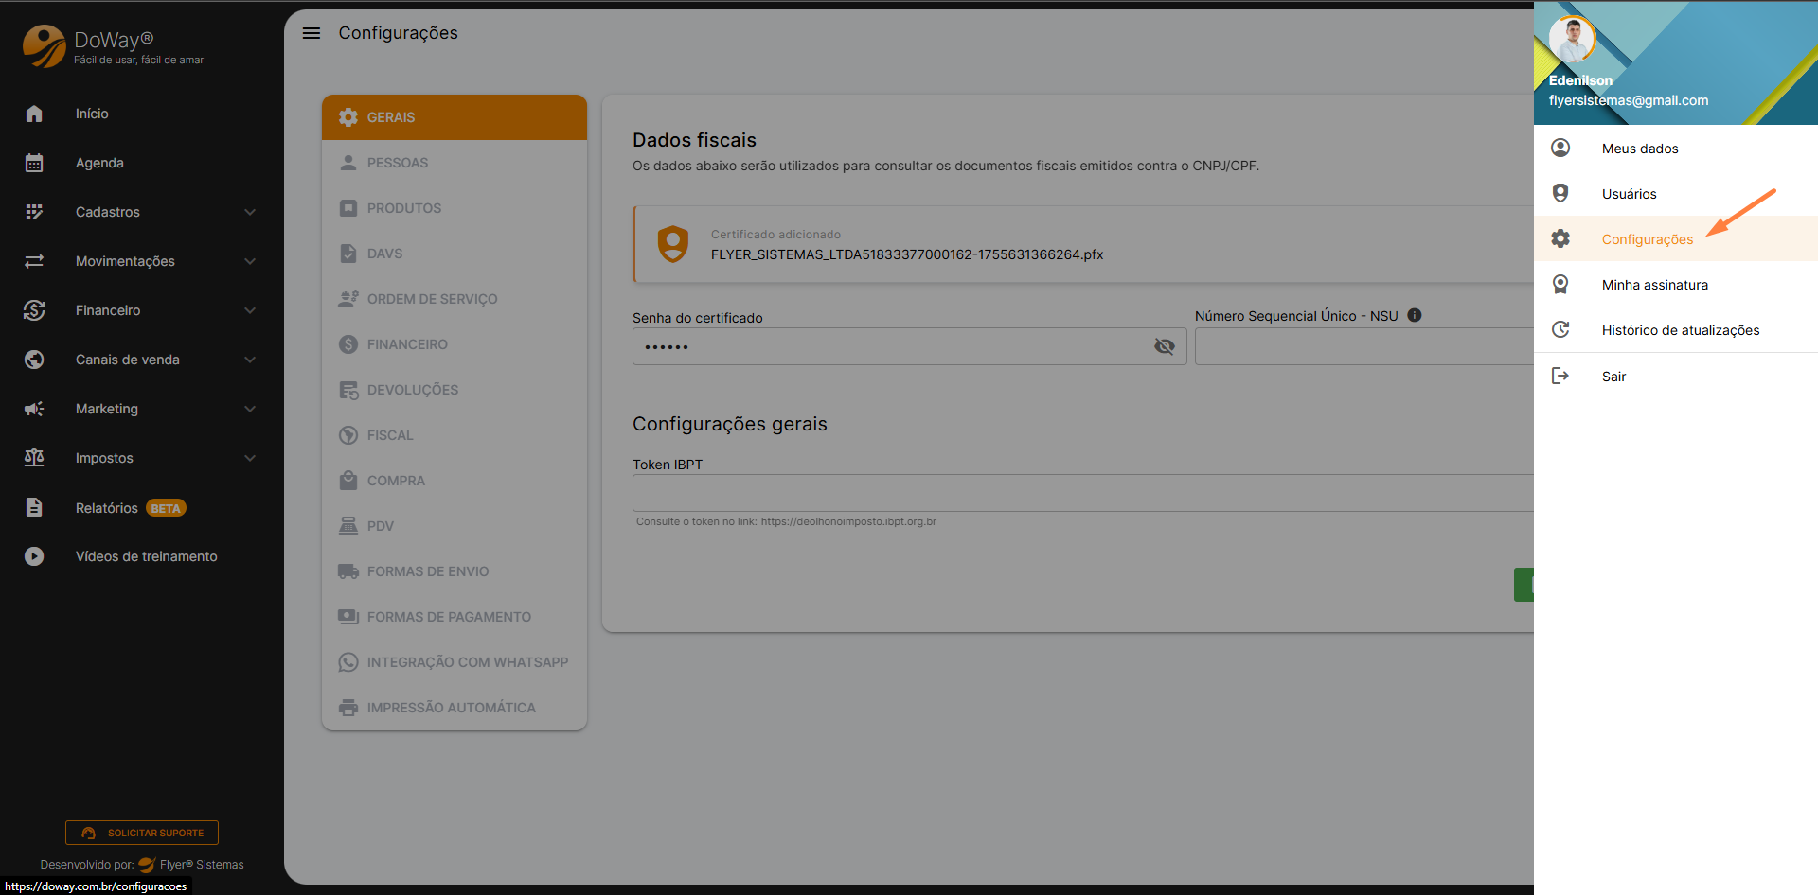Click the Solicitar Suporte button

click(x=142, y=833)
